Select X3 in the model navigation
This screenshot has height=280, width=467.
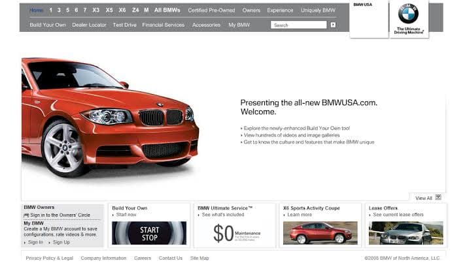point(96,10)
